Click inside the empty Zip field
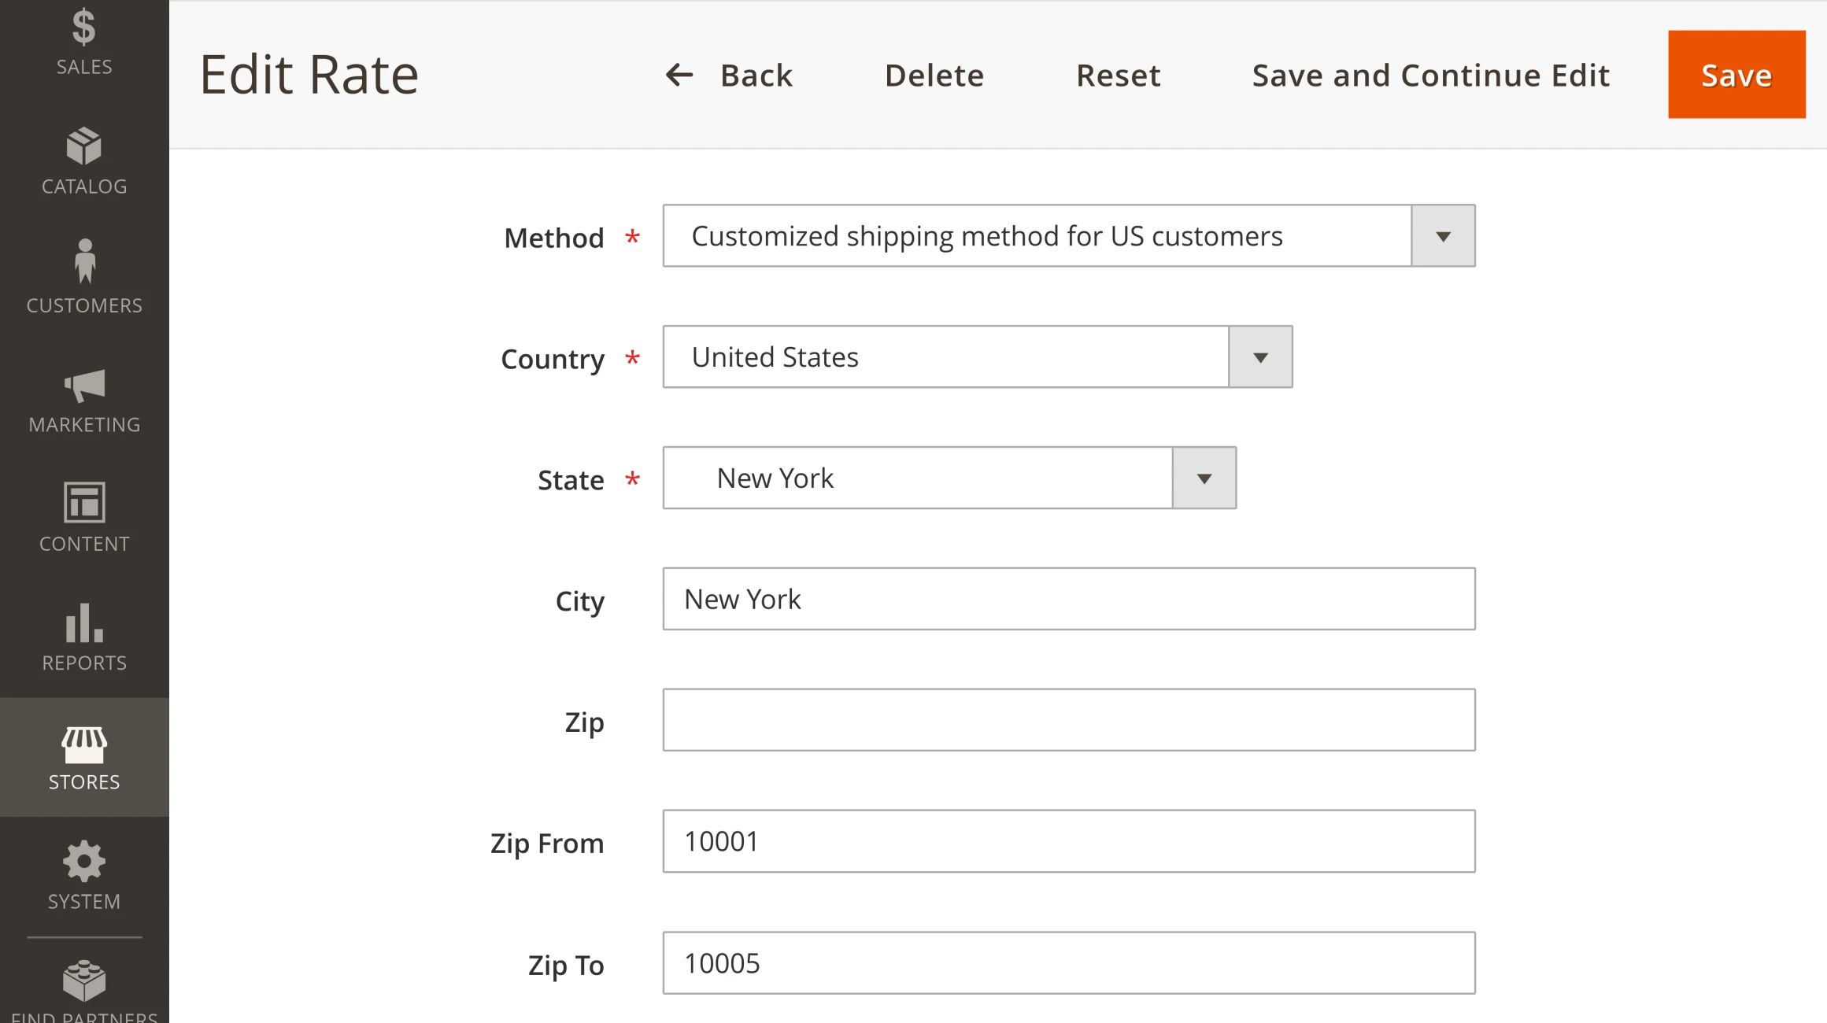Image resolution: width=1827 pixels, height=1023 pixels. click(x=1068, y=720)
